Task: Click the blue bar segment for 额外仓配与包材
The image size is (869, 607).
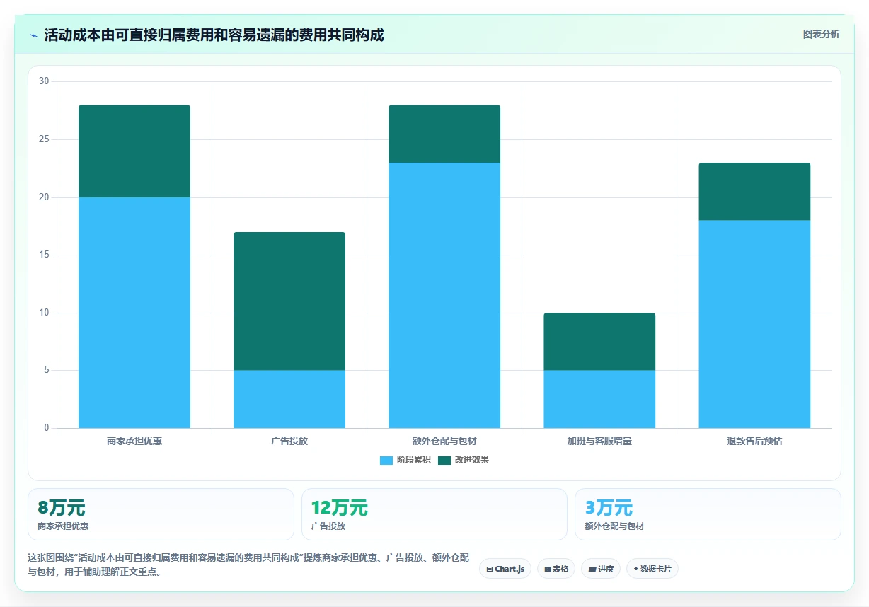Action: tap(444, 296)
